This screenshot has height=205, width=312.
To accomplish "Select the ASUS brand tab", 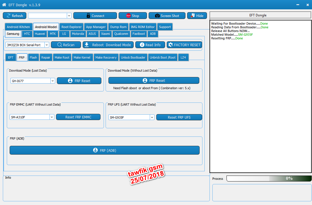I will pos(92,34).
